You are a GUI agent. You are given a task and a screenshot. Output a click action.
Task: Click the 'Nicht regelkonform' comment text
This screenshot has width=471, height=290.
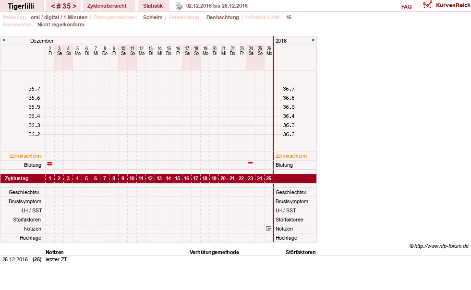tap(60, 24)
